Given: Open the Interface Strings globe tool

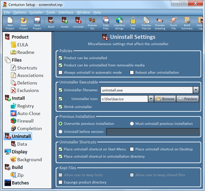Looking at the screenshot, I should tap(119, 23).
